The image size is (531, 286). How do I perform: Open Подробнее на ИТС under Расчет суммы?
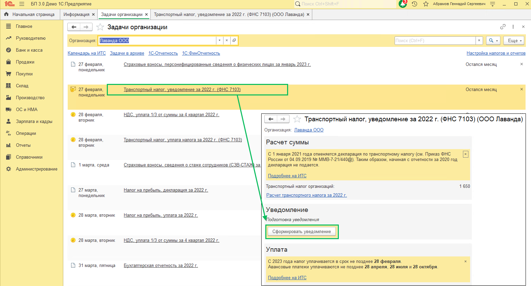pos(287,176)
